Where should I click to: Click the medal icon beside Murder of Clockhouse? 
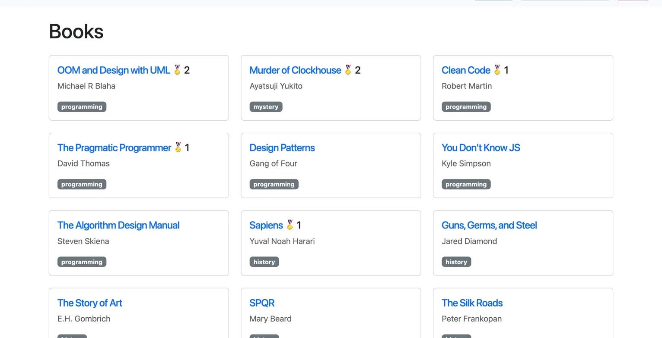(348, 70)
